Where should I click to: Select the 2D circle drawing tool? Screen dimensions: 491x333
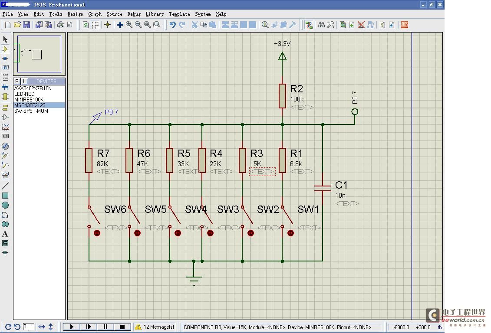tap(5, 205)
